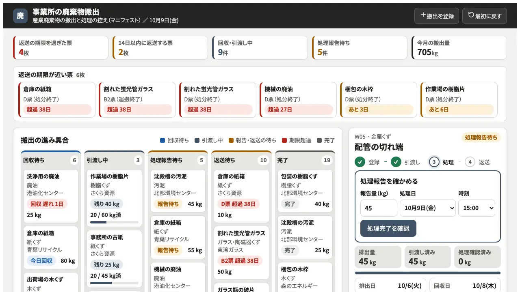Open the 処理日 dropdown showing 10月9日(金)
Image resolution: width=520 pixels, height=292 pixels.
coord(428,208)
